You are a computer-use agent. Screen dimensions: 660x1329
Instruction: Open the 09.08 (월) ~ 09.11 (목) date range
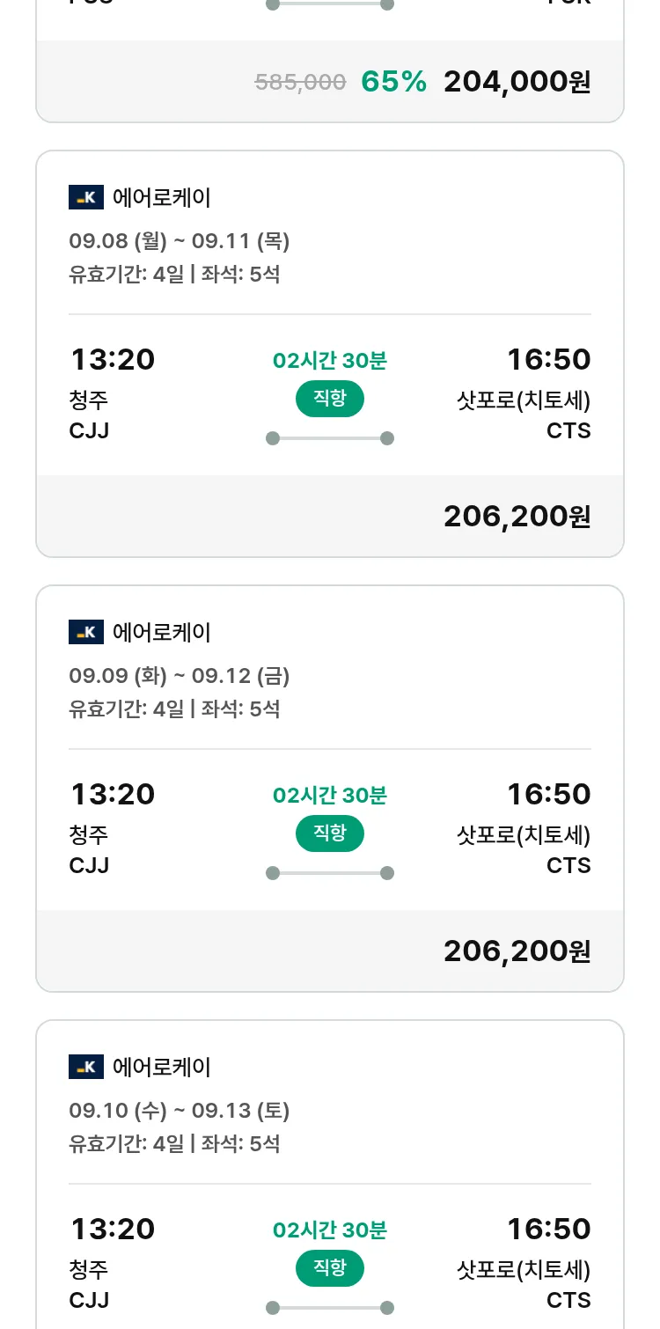[180, 241]
